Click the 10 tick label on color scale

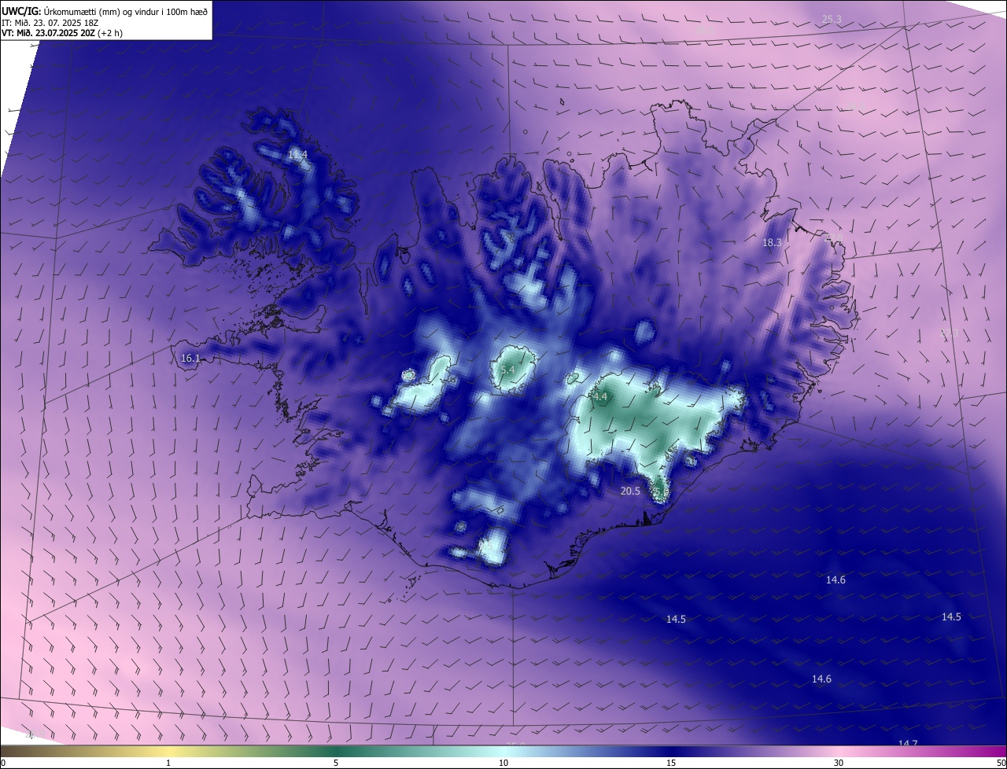[x=503, y=763]
